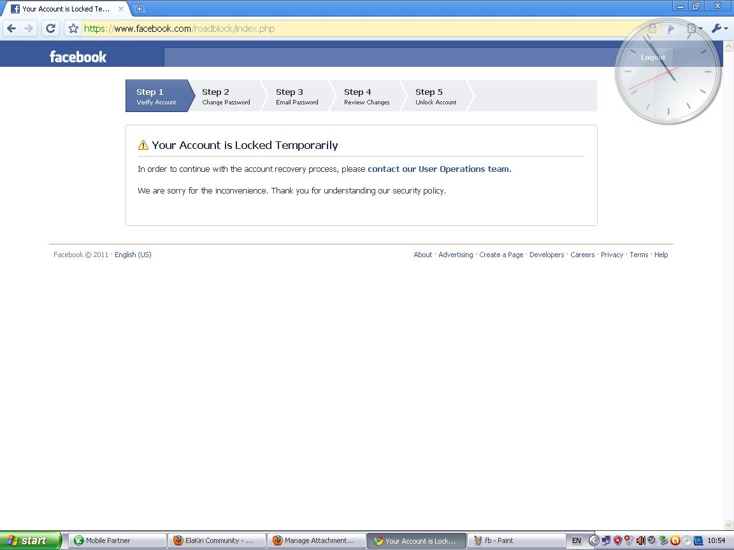Image resolution: width=734 pixels, height=550 pixels.
Task: Click the device with red X tray icon
Action: (629, 540)
